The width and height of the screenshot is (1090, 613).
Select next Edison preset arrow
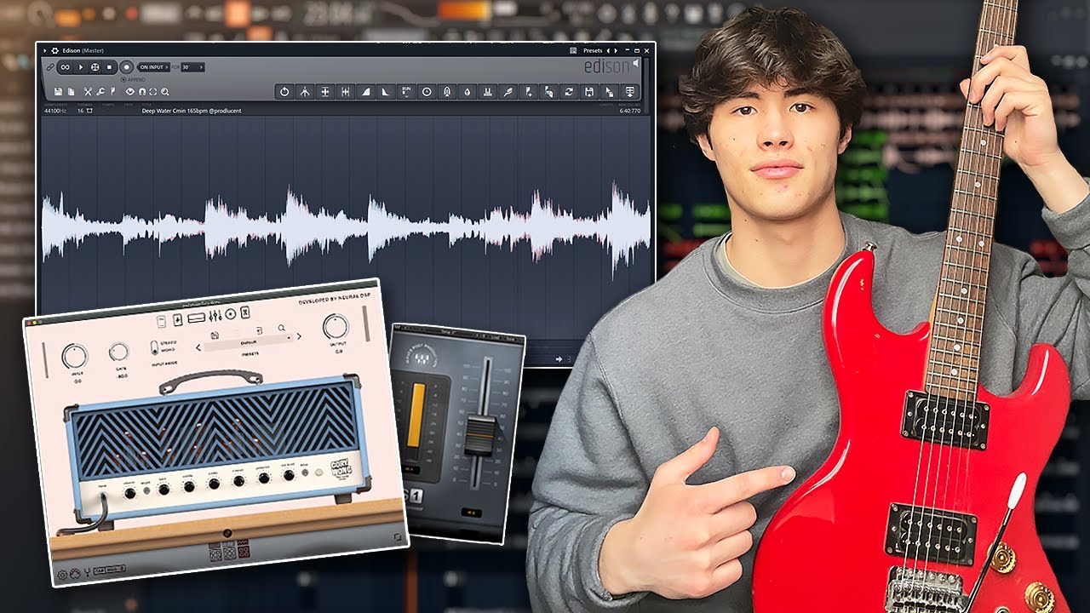tap(616, 51)
